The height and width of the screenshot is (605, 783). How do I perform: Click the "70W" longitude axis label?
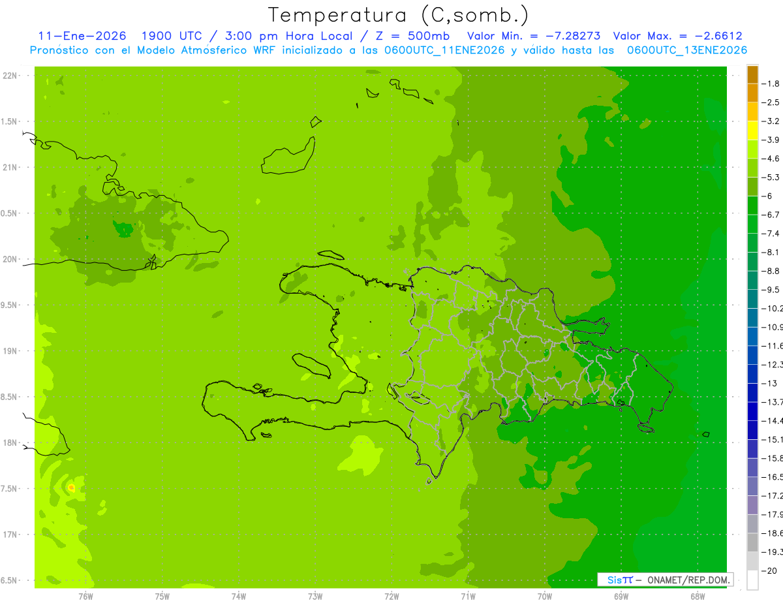(545, 596)
